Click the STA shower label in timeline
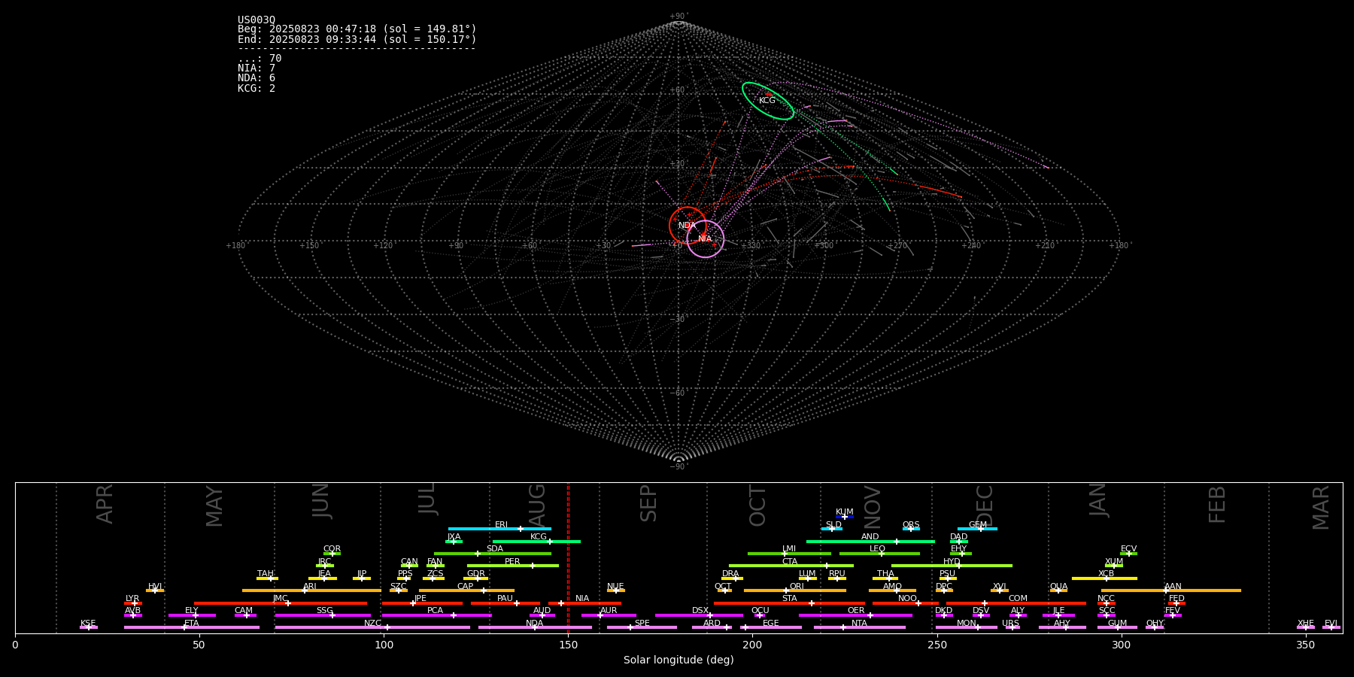Image resolution: width=1354 pixels, height=677 pixels. [x=789, y=599]
